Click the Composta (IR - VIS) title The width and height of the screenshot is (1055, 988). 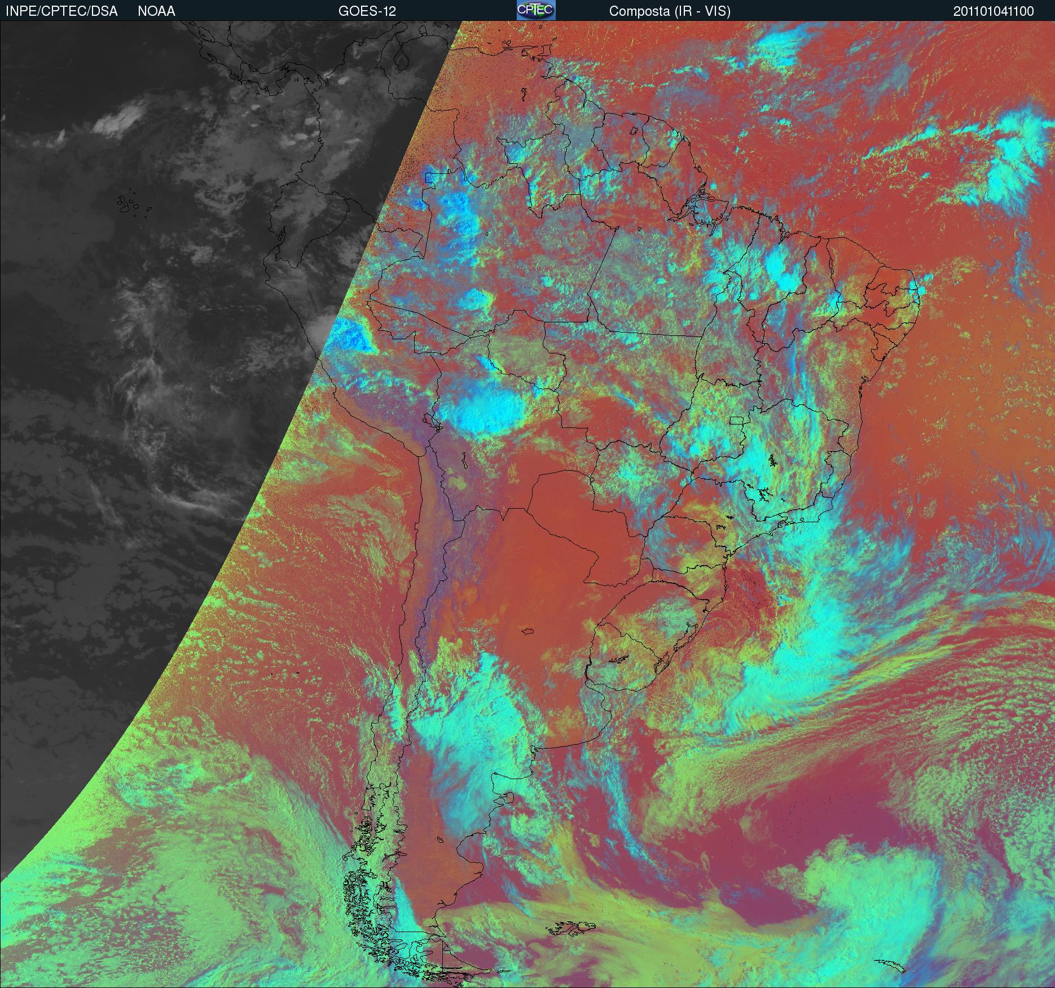pos(670,11)
